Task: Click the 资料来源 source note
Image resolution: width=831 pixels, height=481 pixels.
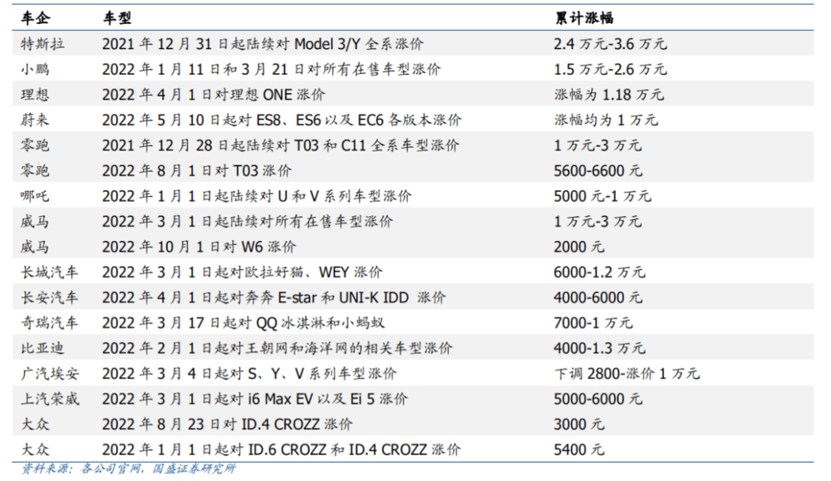Action: [128, 469]
